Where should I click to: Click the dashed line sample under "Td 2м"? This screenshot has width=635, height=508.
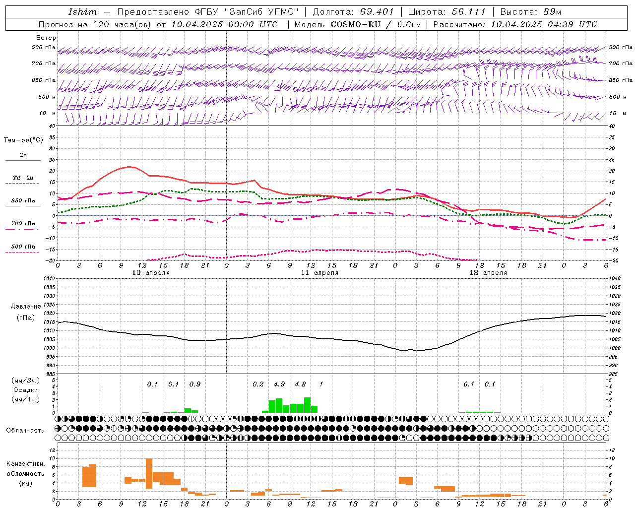pyautogui.click(x=23, y=183)
